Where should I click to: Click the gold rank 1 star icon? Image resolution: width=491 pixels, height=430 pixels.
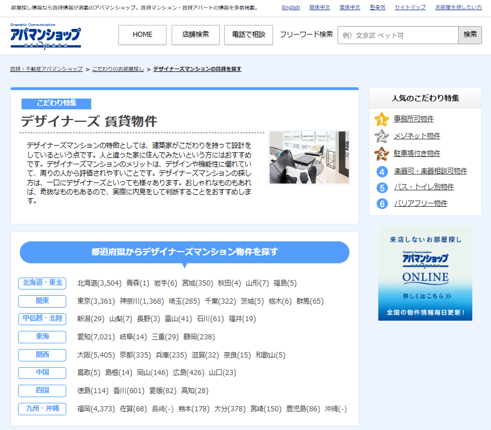pos(381,120)
